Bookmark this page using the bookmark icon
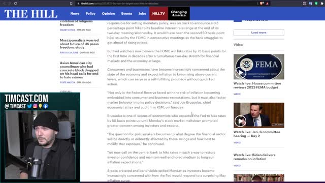 [x=71, y=4]
